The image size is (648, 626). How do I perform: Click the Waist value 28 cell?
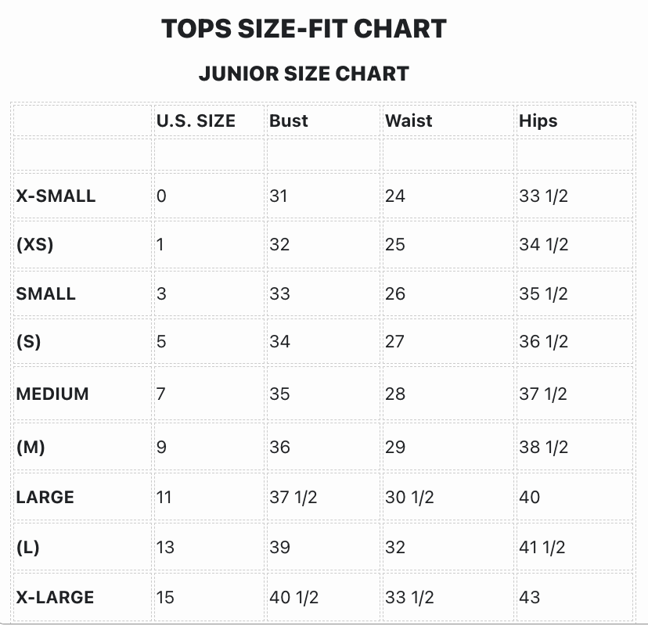pos(395,394)
